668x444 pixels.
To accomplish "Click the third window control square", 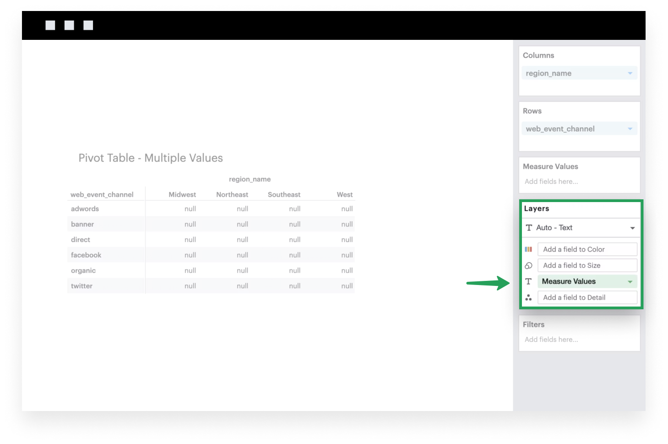I will (88, 25).
